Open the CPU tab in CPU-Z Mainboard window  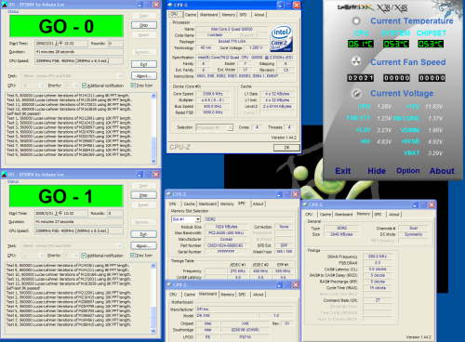point(173,295)
